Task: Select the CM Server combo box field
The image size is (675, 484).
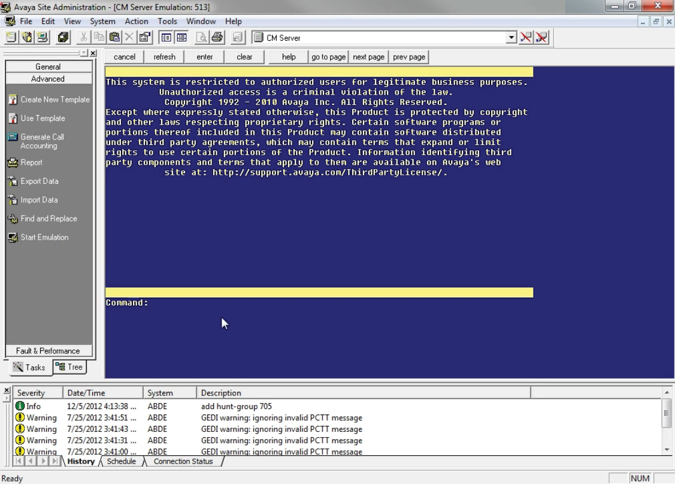Action: click(384, 38)
